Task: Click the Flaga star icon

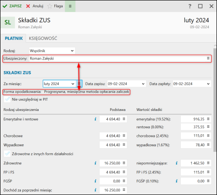Action: [50, 6]
